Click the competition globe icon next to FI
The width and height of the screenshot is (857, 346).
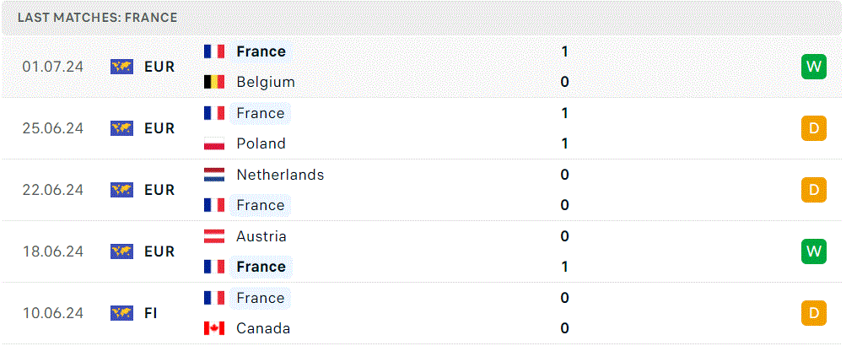(x=121, y=313)
